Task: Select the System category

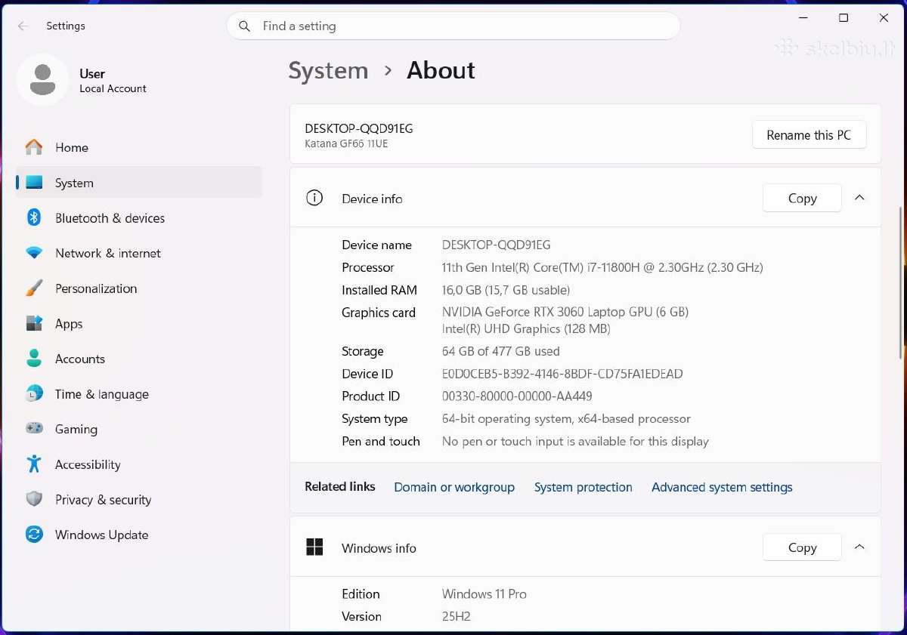Action: 139,183
